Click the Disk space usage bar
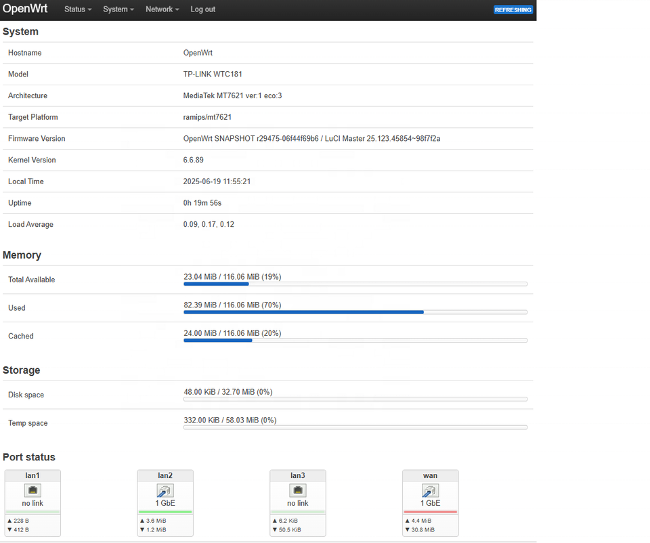Screen dimensions: 650x543 tap(355, 399)
